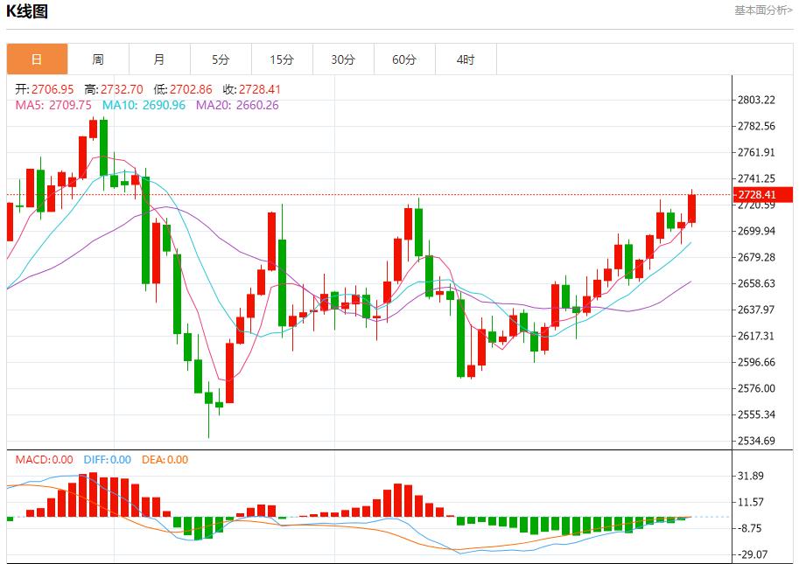Open the 30分 thirty-minute chart
This screenshot has width=799, height=564.
tap(344, 59)
